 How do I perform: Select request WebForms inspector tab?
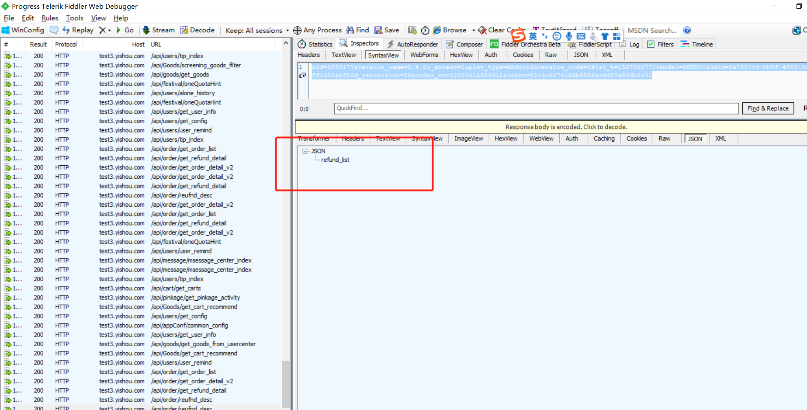pyautogui.click(x=424, y=55)
